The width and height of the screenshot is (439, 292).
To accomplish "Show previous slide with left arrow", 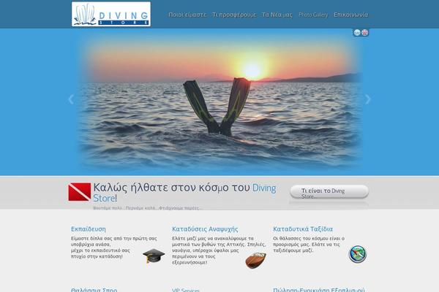I will click(71, 99).
